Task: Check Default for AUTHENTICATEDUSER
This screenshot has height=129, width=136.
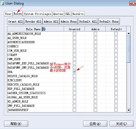Action: (116, 42)
